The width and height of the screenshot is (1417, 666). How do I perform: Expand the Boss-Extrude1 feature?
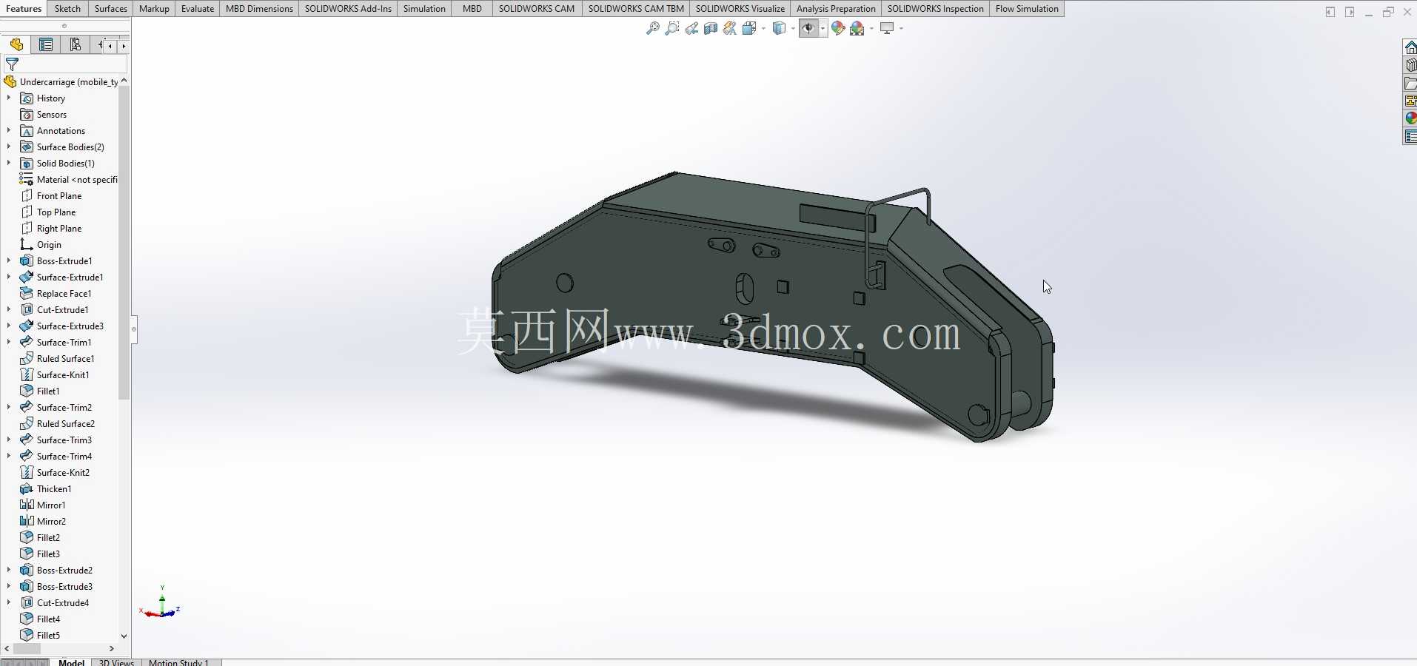point(9,261)
